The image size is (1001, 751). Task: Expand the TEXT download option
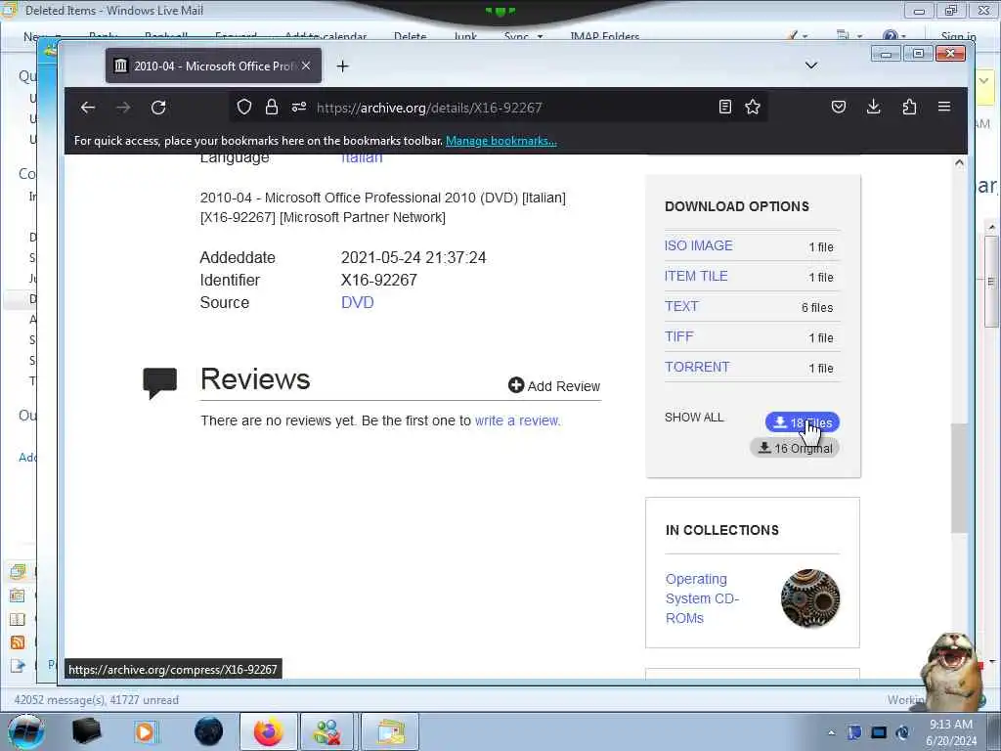tap(681, 306)
